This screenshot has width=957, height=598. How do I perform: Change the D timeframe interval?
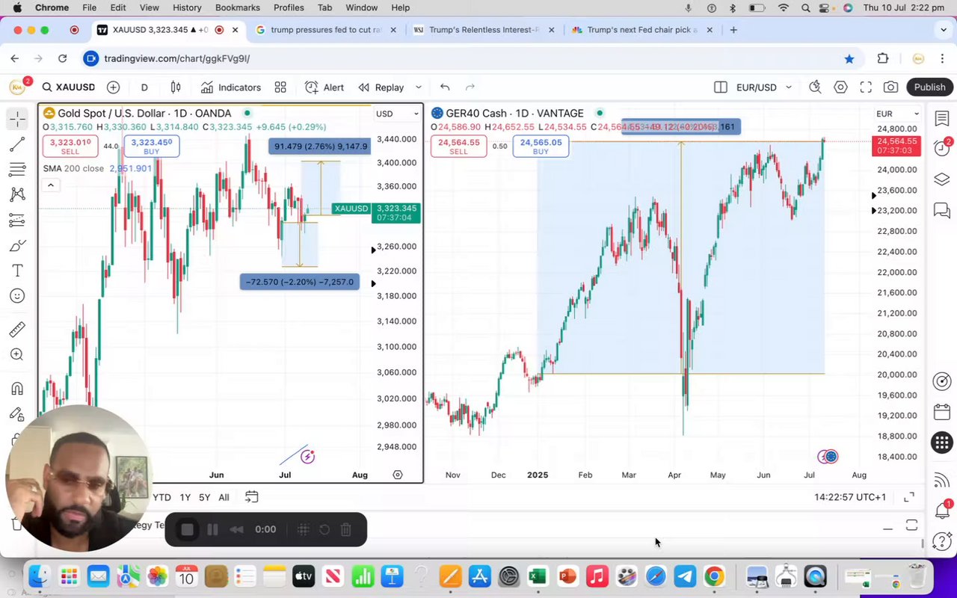coord(144,87)
